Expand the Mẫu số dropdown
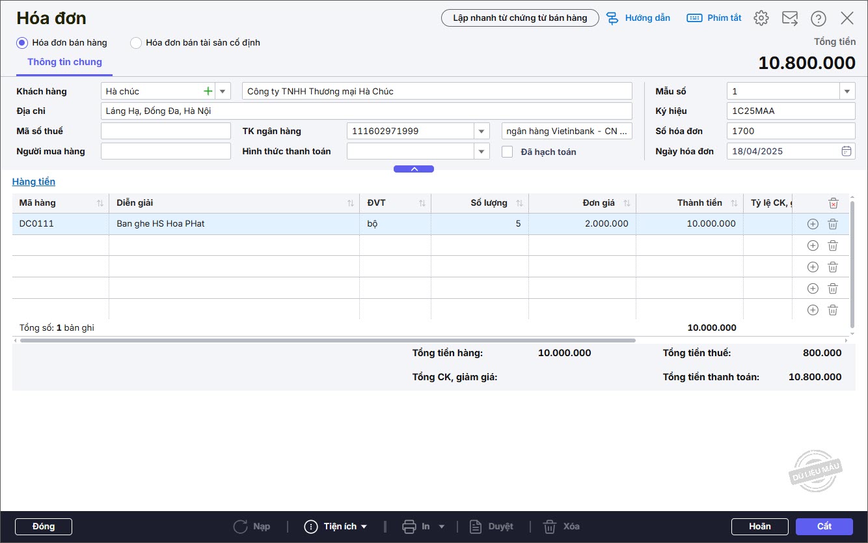The height and width of the screenshot is (543, 868). click(847, 91)
